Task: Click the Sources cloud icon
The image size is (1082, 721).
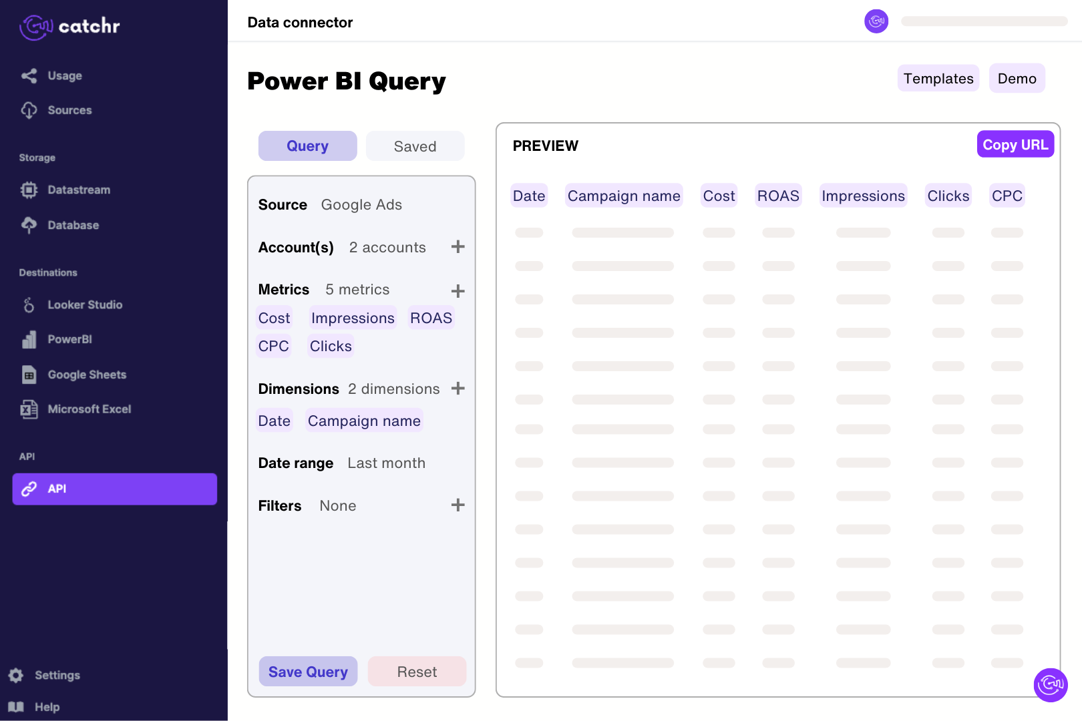Action: 29,110
